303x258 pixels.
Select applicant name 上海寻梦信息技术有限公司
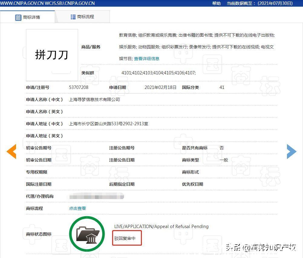pyautogui.click(x=94, y=100)
